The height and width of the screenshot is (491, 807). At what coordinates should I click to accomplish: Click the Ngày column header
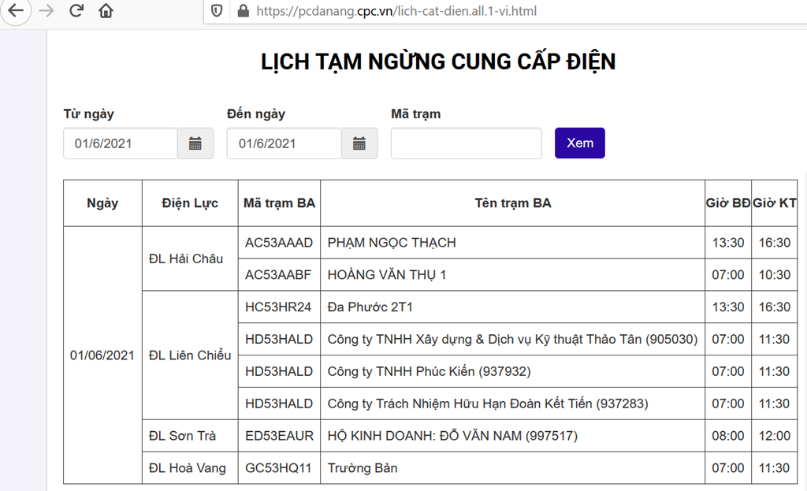click(102, 203)
